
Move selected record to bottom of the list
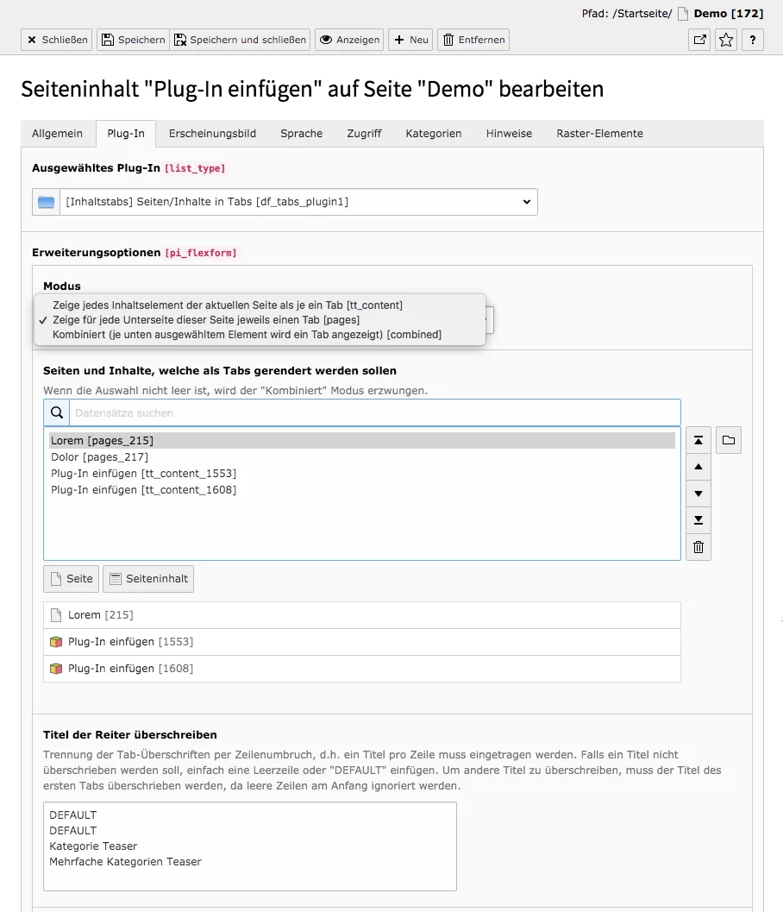pyautogui.click(x=698, y=520)
